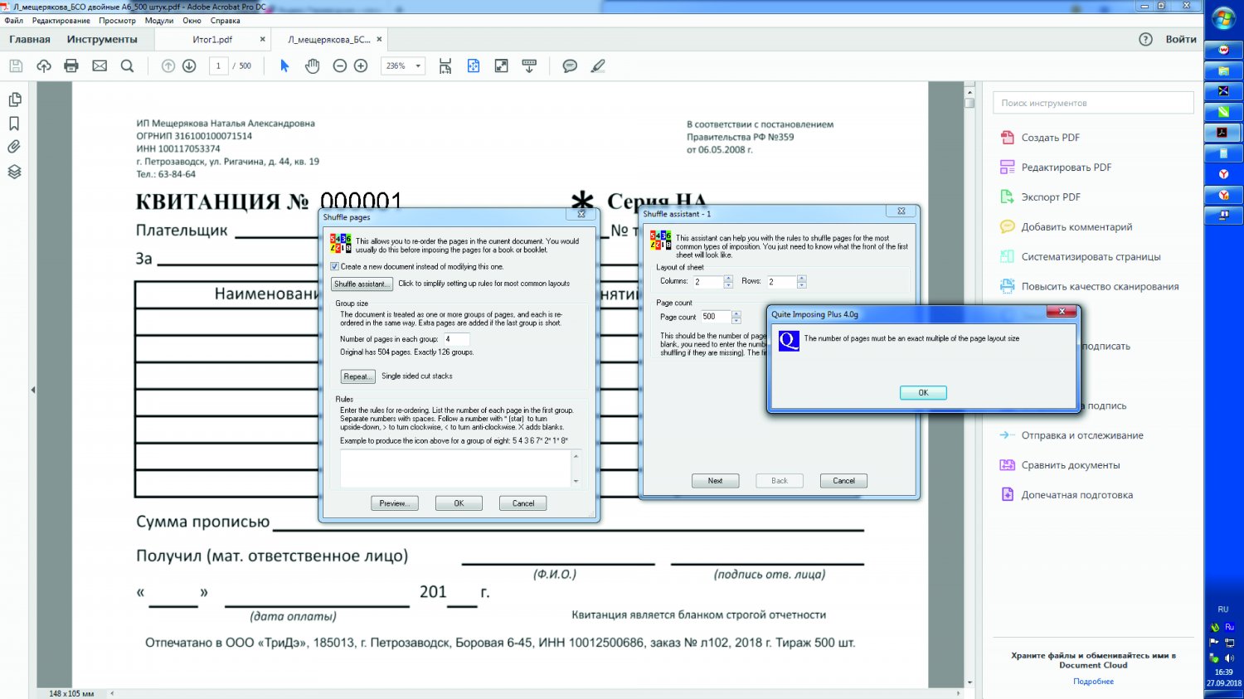Switch to Acrobat on the taskbar
Screen dimensions: 1244x699
[x=1223, y=132]
